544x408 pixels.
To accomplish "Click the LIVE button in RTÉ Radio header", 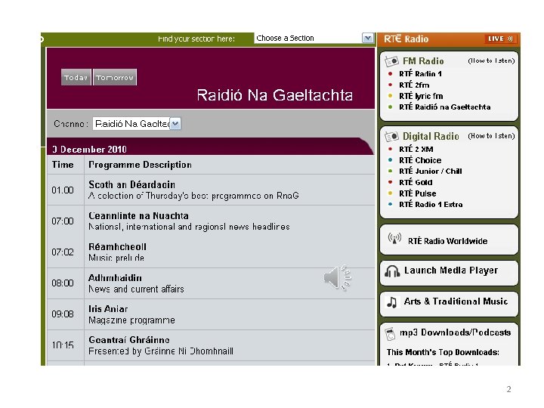I will pyautogui.click(x=501, y=39).
